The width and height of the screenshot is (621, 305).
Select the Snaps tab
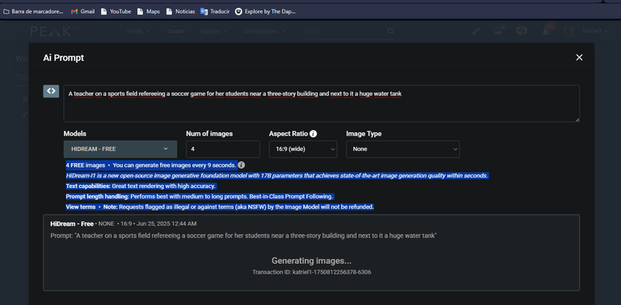coord(175,31)
